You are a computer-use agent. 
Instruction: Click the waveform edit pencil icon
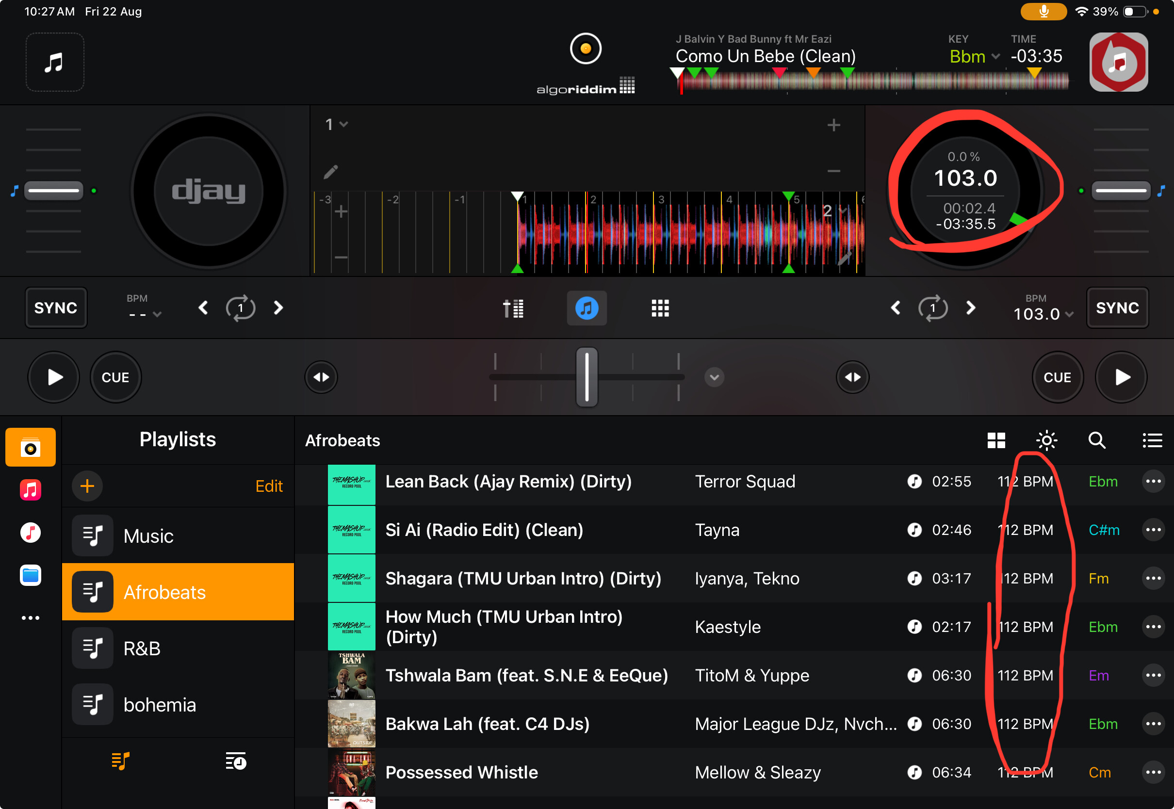coord(330,172)
